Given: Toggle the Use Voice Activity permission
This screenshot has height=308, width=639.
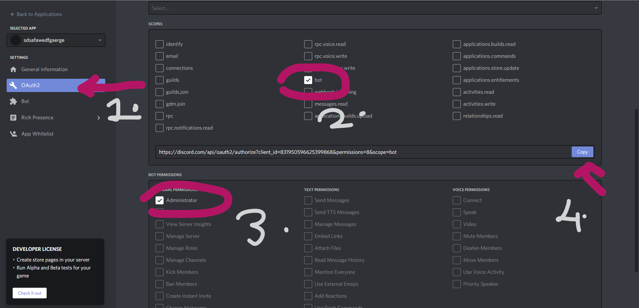Looking at the screenshot, I should [457, 272].
